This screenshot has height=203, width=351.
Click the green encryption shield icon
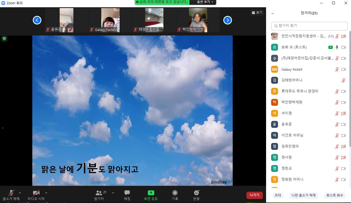[4, 39]
